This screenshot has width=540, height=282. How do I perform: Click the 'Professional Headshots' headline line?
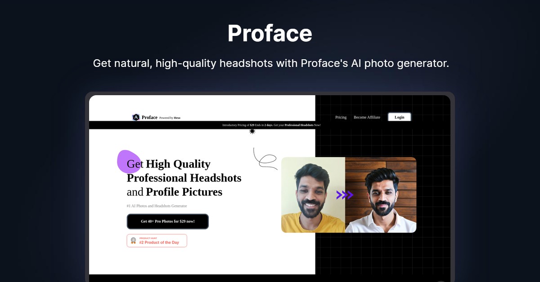point(184,178)
